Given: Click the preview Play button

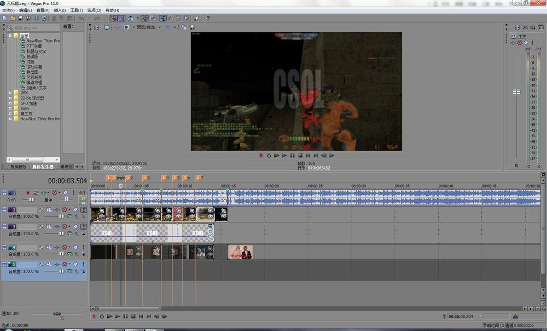Looking at the screenshot, I should point(284,155).
